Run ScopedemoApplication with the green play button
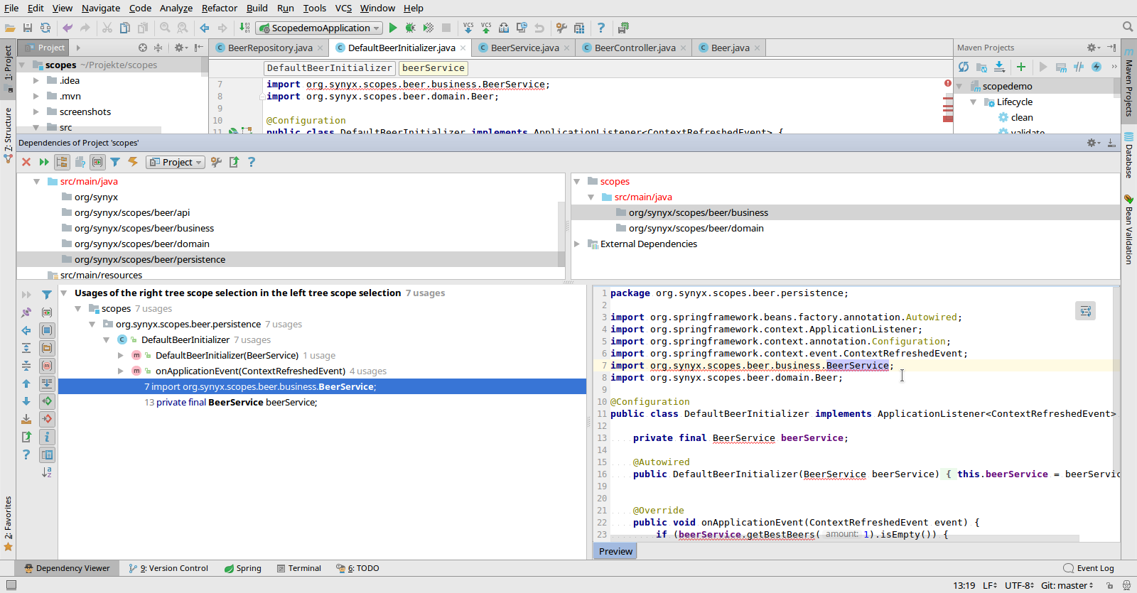 click(x=393, y=28)
